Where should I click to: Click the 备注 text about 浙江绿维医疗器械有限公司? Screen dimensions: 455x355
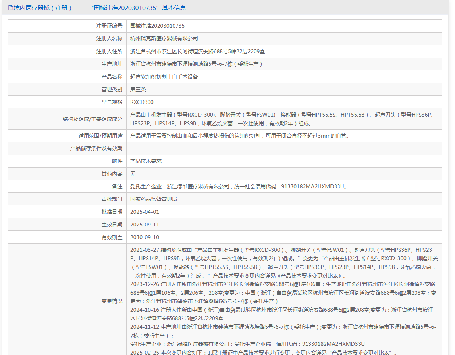[x=239, y=186]
